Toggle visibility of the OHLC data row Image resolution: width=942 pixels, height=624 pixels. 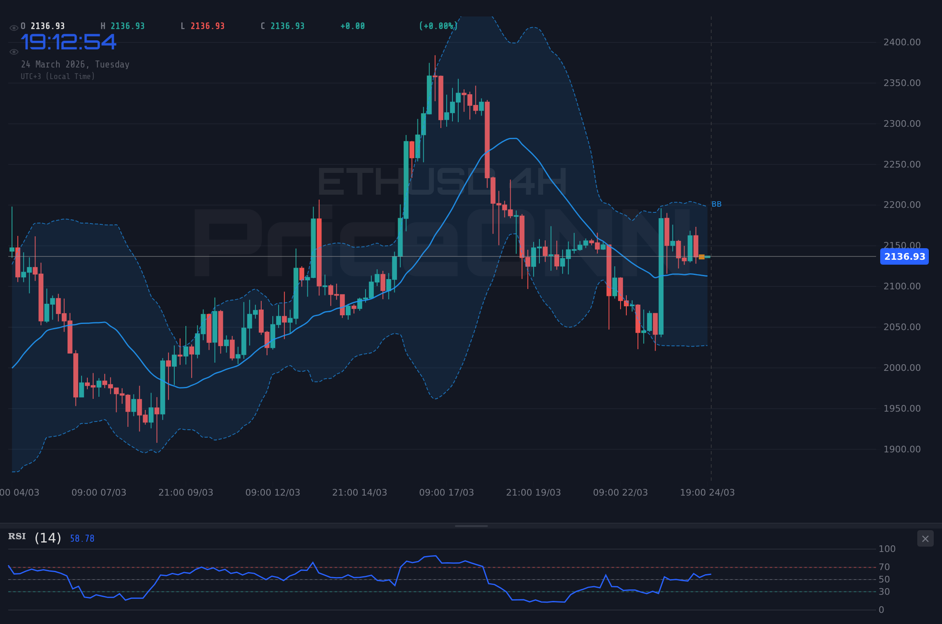point(14,28)
